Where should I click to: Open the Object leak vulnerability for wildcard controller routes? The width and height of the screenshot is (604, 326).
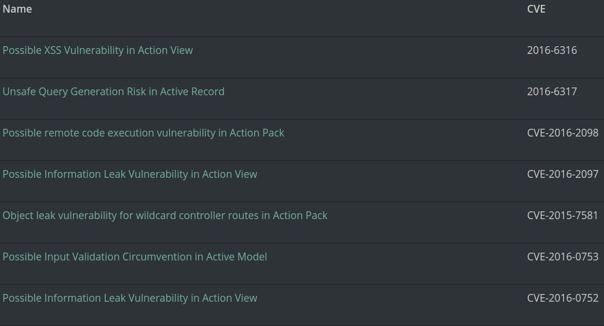pyautogui.click(x=165, y=215)
